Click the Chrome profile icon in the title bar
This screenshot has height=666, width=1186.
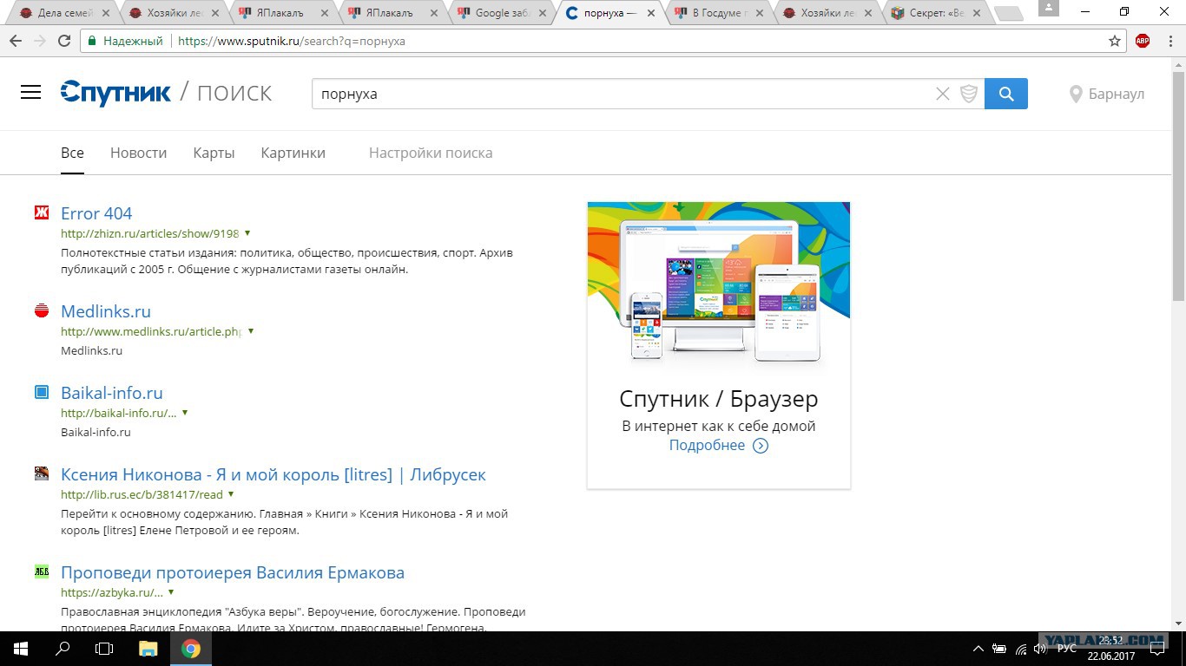[1048, 7]
